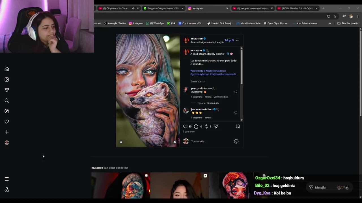Open comments bubble on the post

pyautogui.click(x=196, y=127)
